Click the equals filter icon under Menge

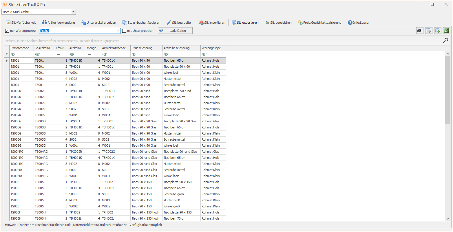(89, 54)
